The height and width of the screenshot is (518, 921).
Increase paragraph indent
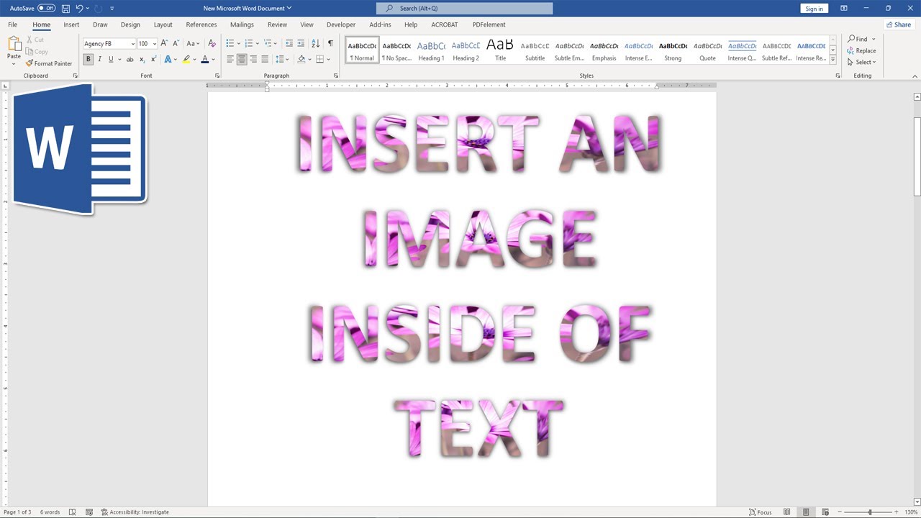(300, 43)
